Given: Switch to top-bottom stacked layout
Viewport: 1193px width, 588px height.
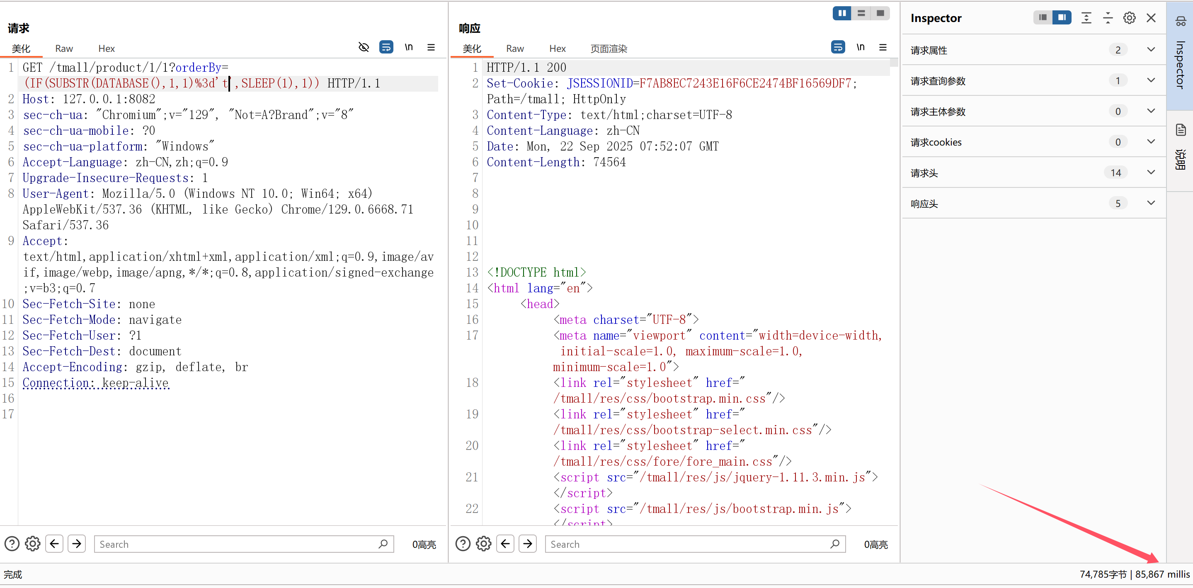Looking at the screenshot, I should (861, 13).
